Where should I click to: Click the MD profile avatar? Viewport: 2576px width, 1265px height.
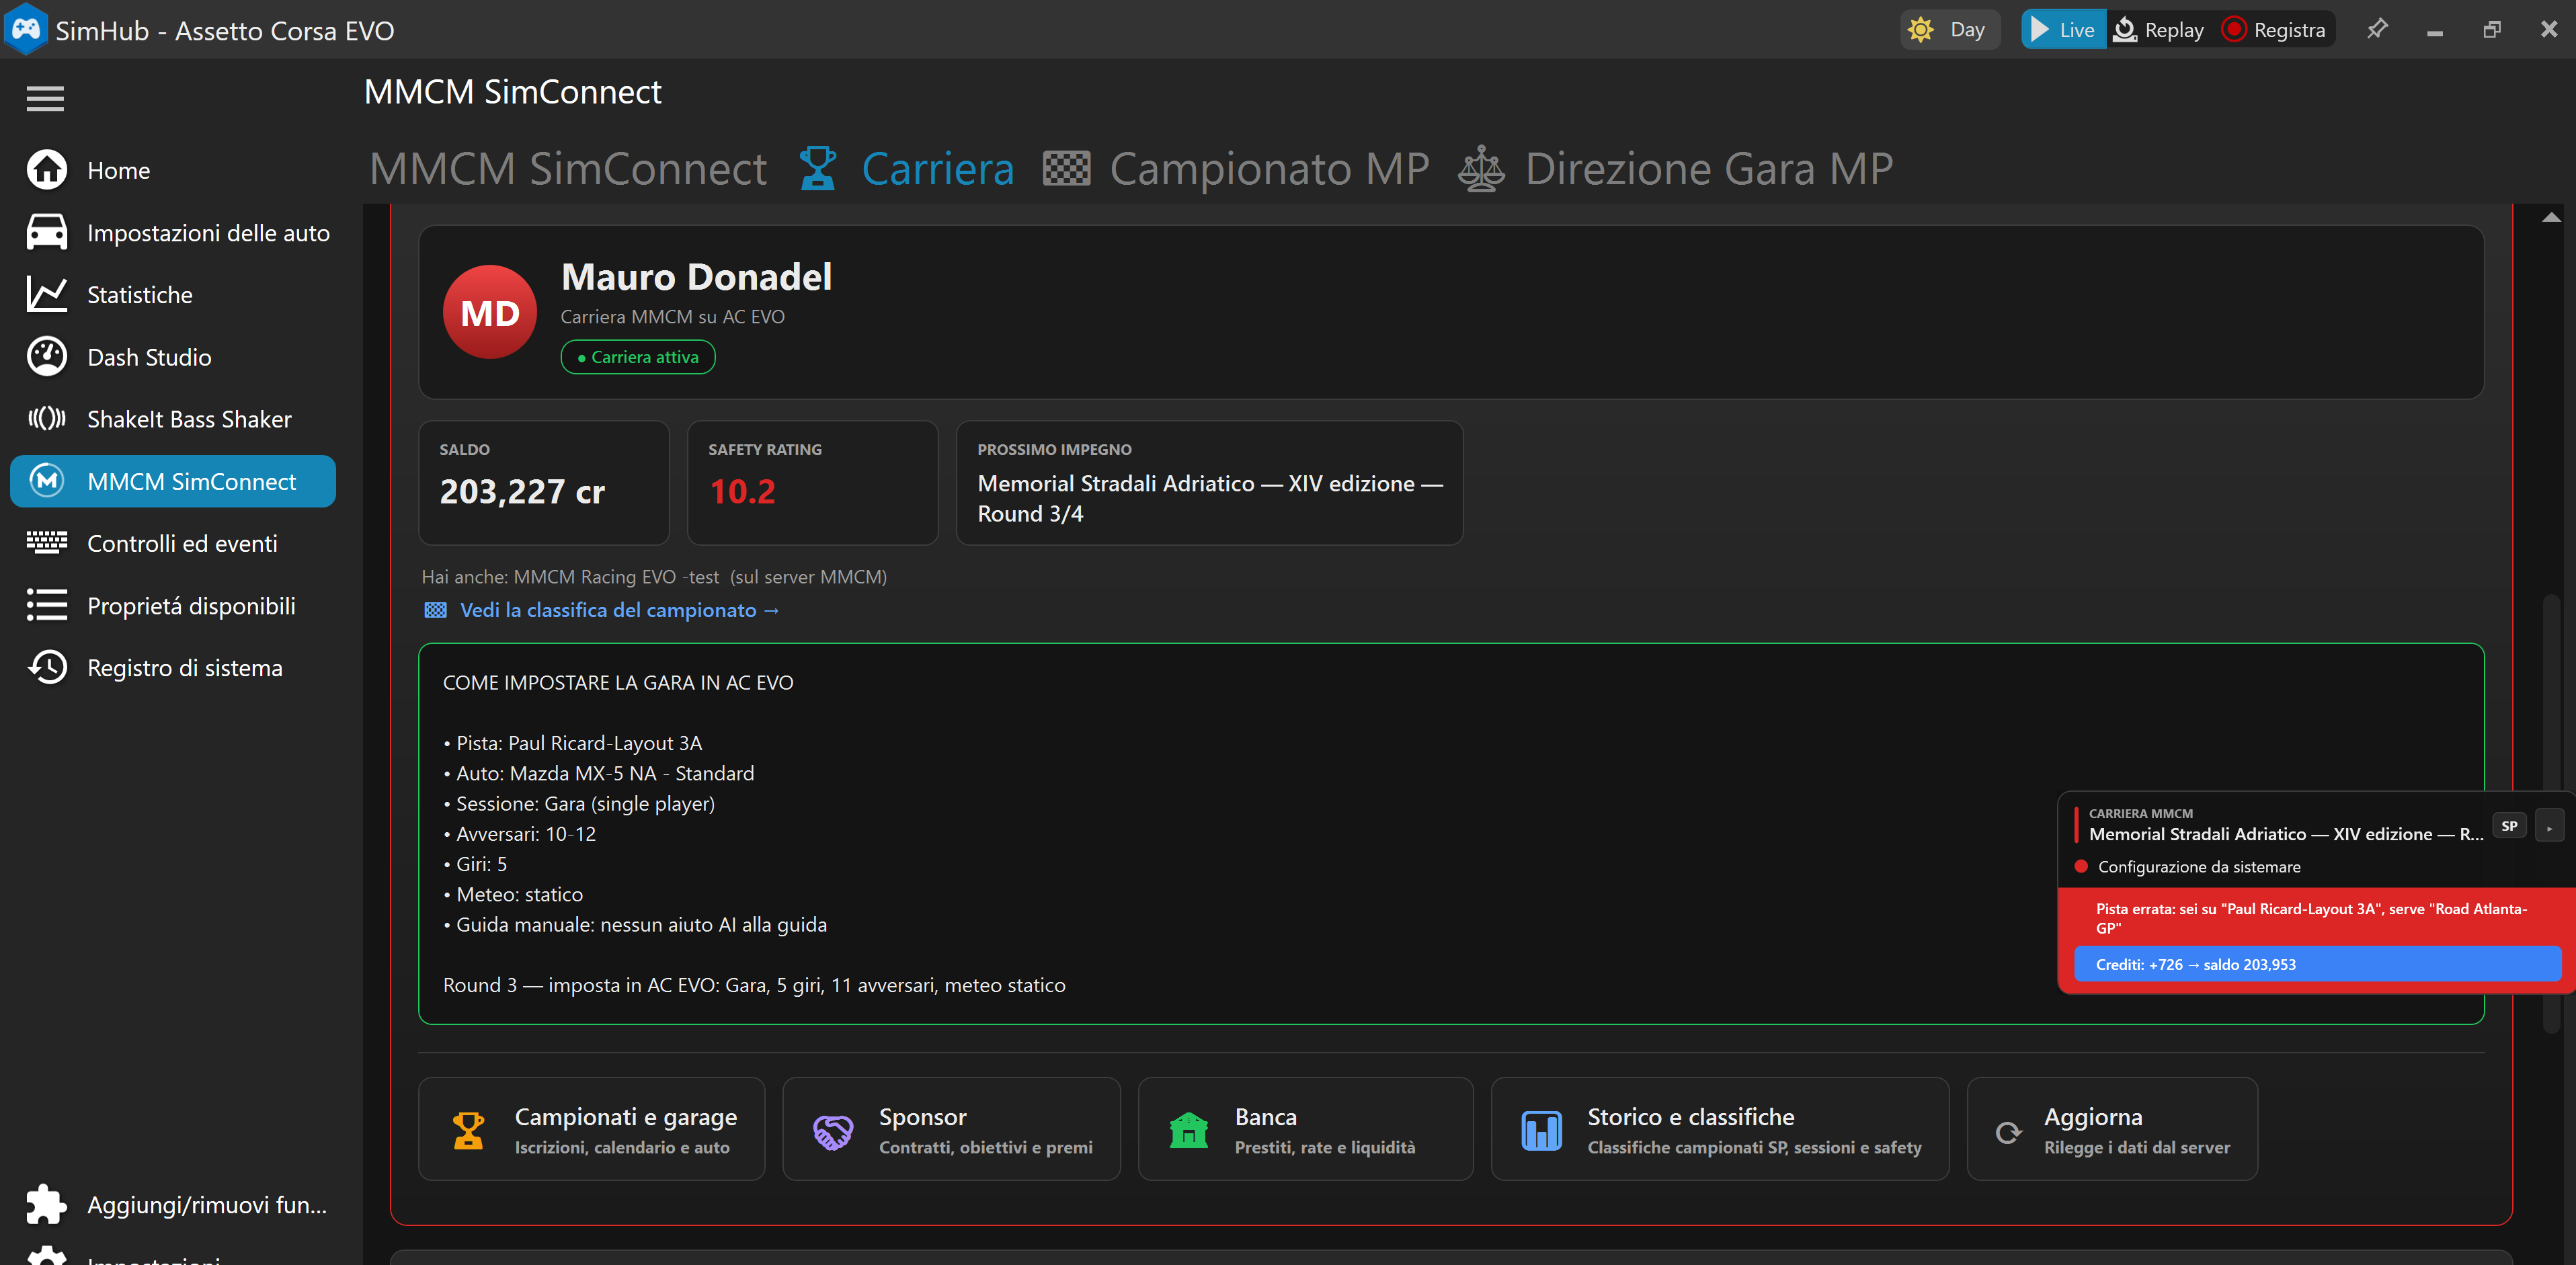click(489, 312)
